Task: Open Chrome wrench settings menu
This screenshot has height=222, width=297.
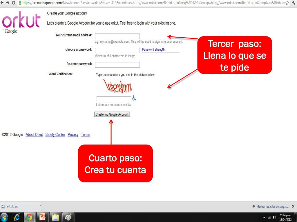Action: (294, 3)
